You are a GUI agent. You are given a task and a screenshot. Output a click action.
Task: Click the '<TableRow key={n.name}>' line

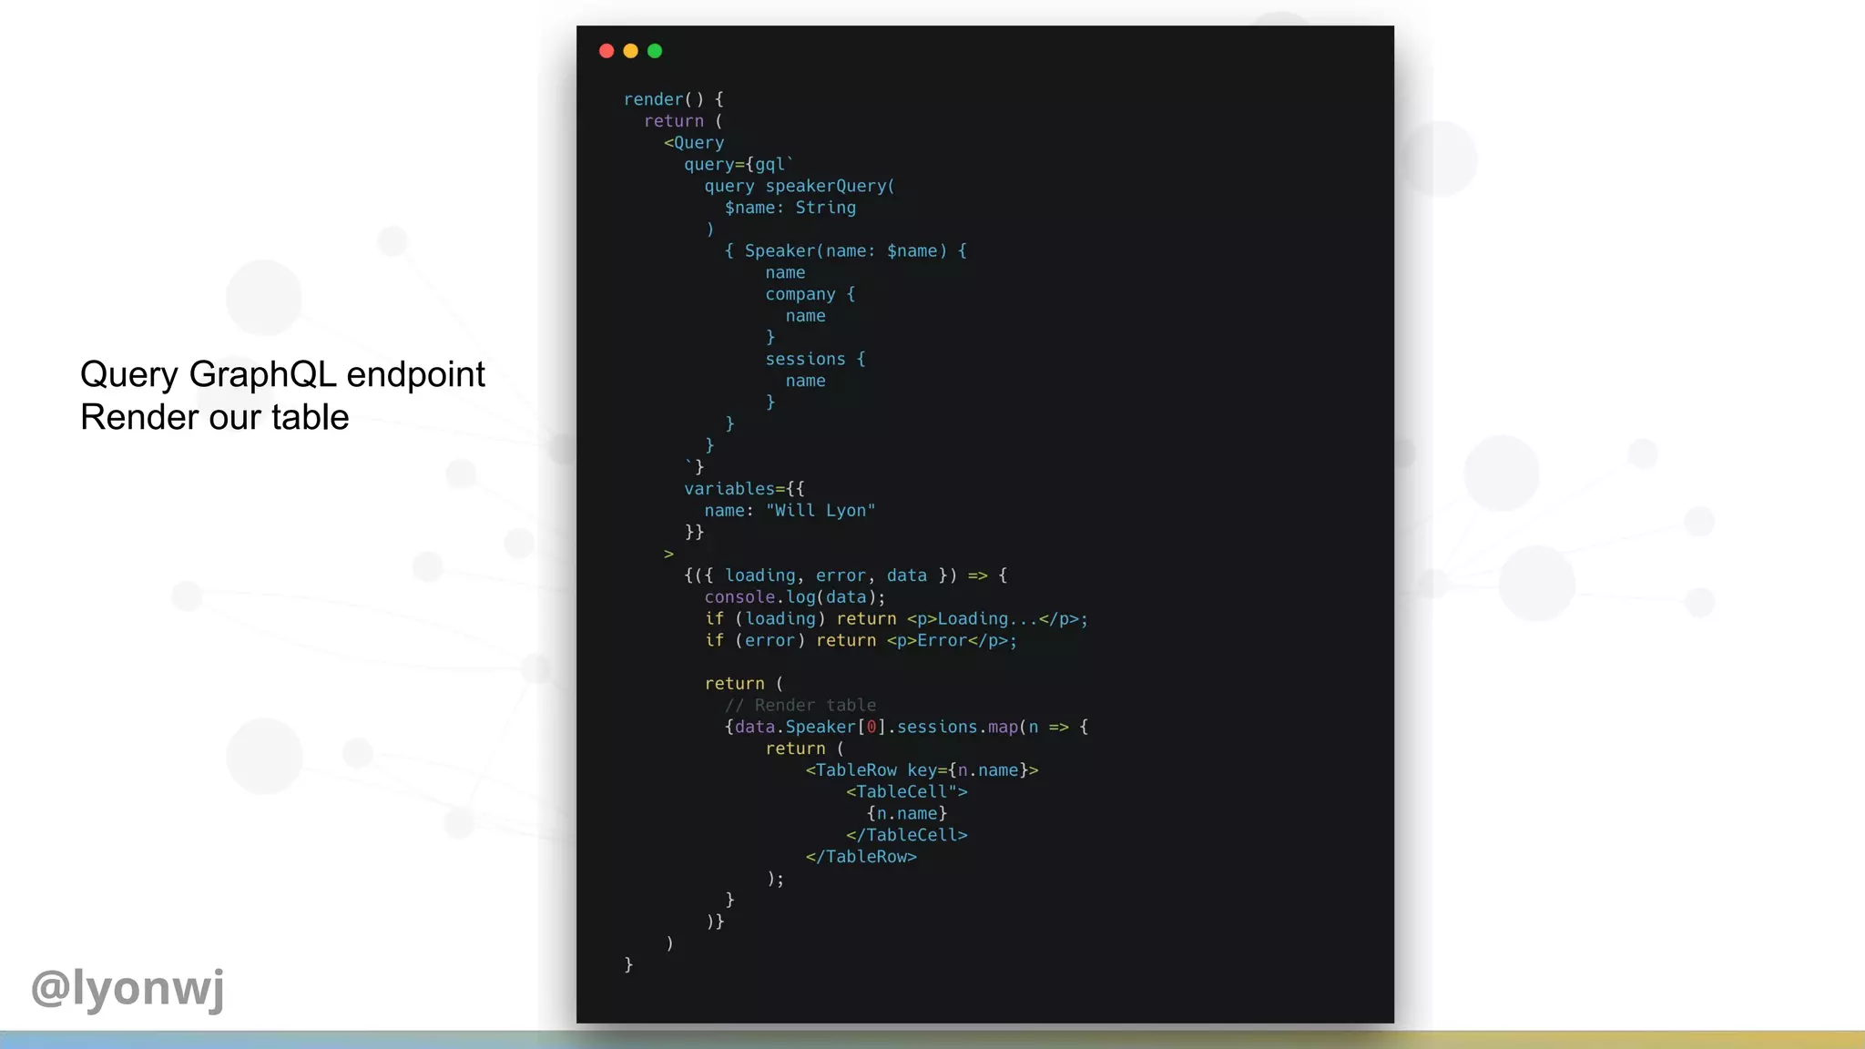pos(922,770)
